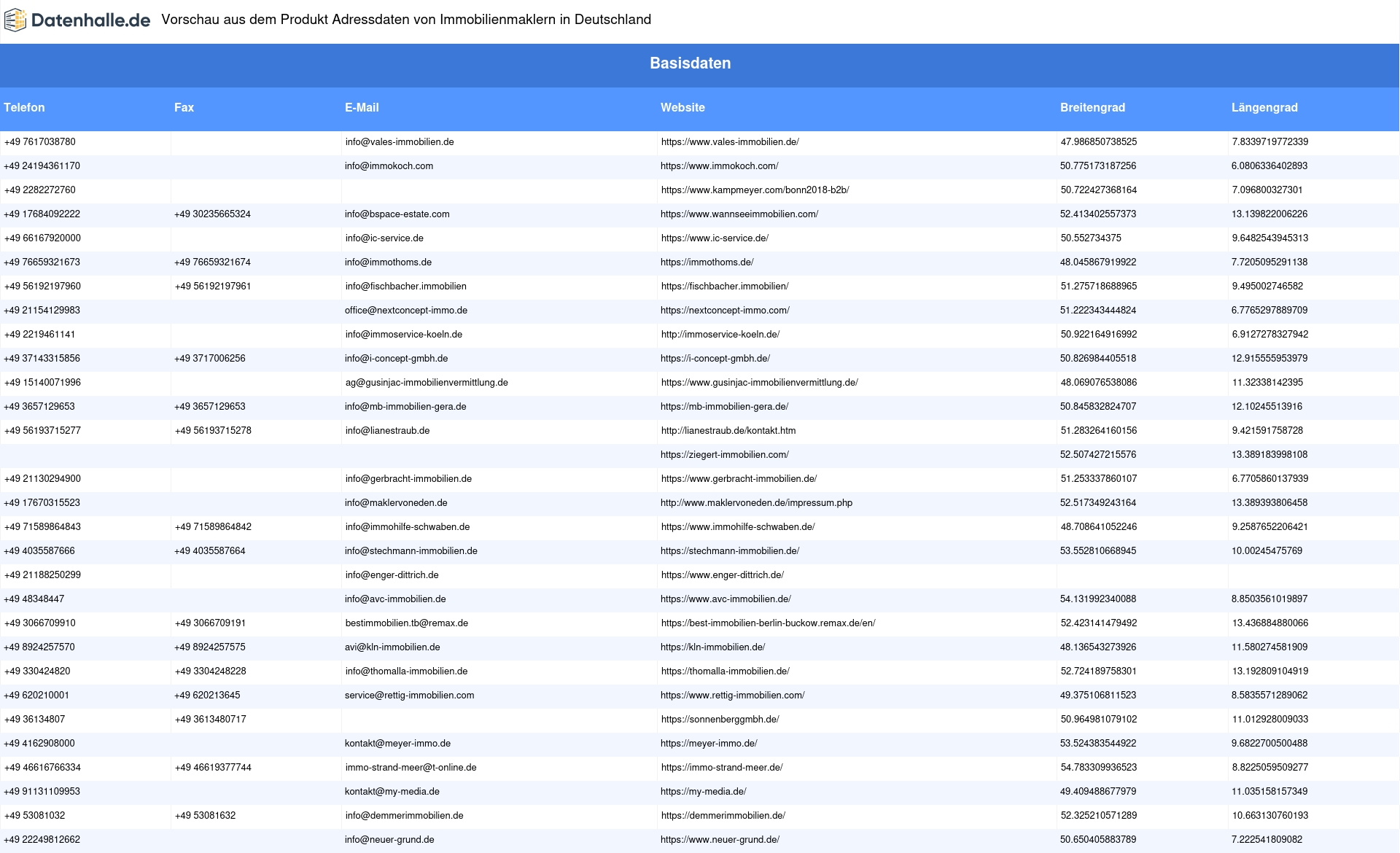Screen dimensions: 1400x853
Task: Select longitude value 8.5835571289062
Action: (x=1269, y=696)
